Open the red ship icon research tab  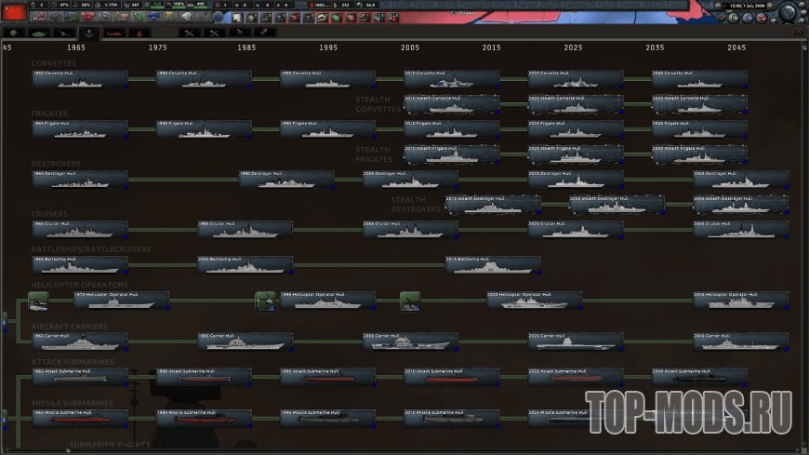[113, 32]
